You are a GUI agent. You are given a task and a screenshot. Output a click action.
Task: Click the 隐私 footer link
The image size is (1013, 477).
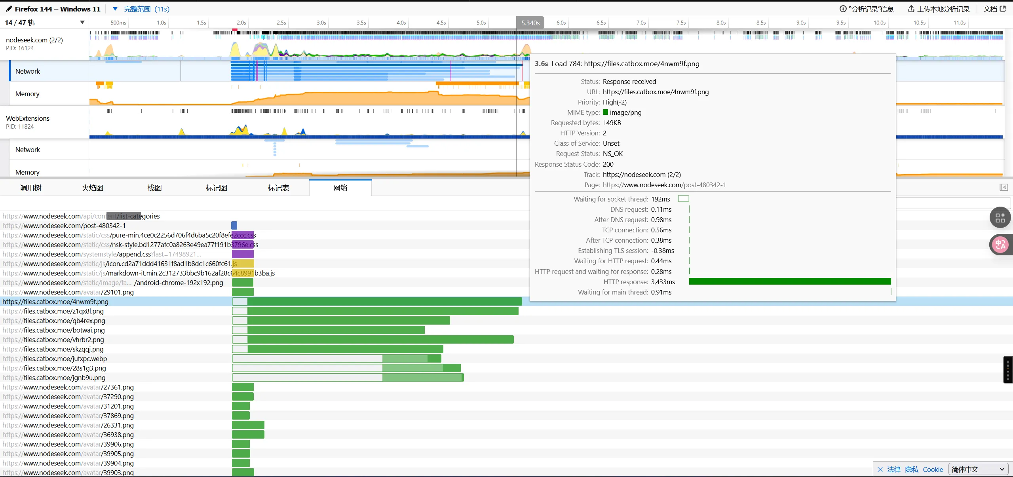(x=911, y=469)
